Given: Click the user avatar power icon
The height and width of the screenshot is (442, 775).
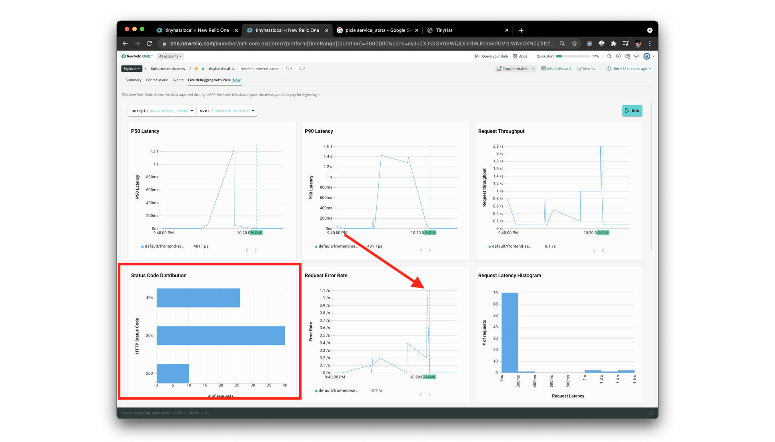Looking at the screenshot, I should (x=647, y=56).
